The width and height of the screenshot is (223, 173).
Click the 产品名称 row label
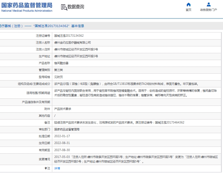point(44,63)
